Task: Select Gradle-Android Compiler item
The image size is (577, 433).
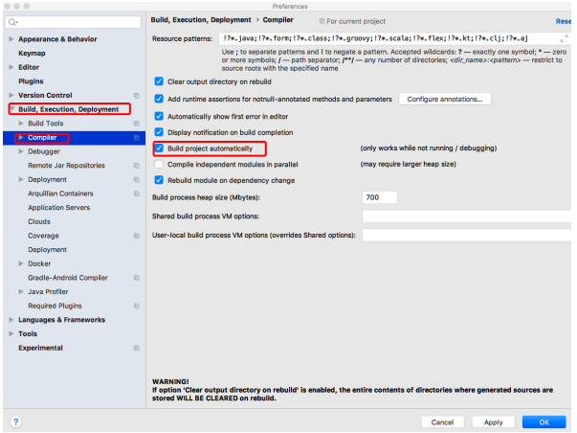Action: (68, 278)
